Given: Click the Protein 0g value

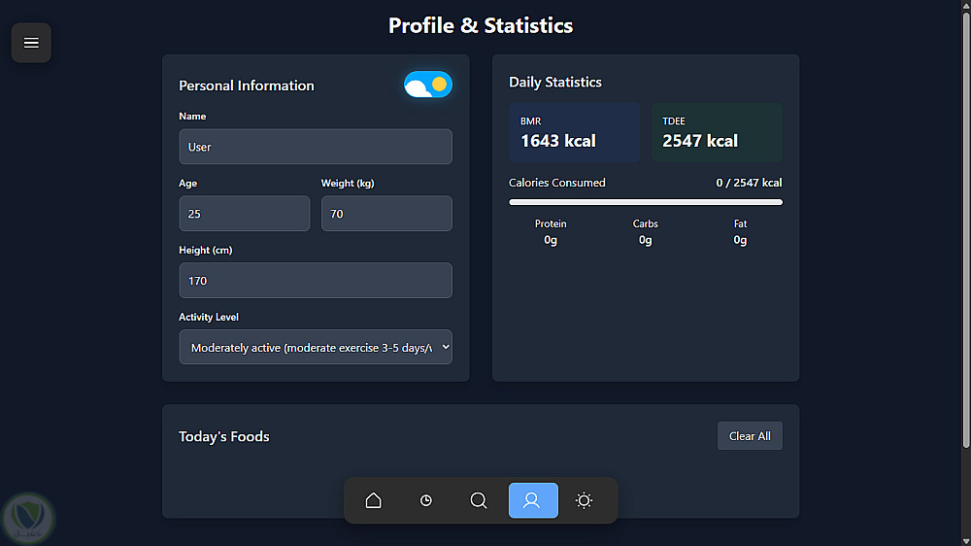Looking at the screenshot, I should tap(551, 240).
